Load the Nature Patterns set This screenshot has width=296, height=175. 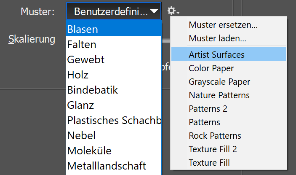click(x=219, y=95)
